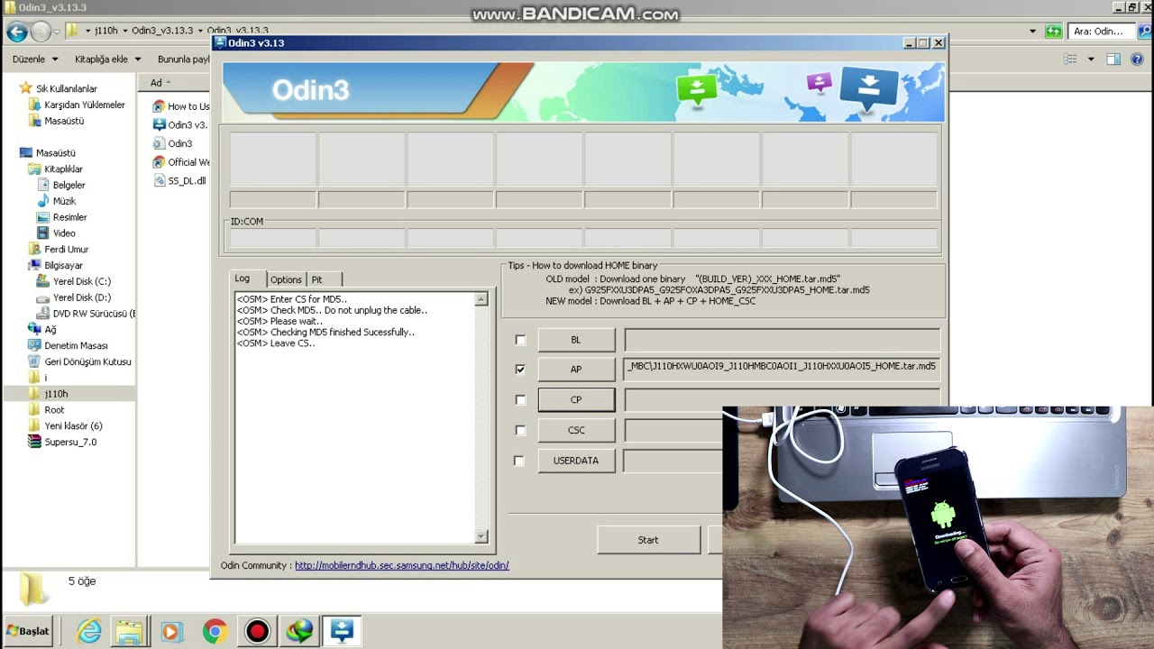Launch Internet Explorer from the taskbar
The width and height of the screenshot is (1154, 649).
tap(89, 632)
